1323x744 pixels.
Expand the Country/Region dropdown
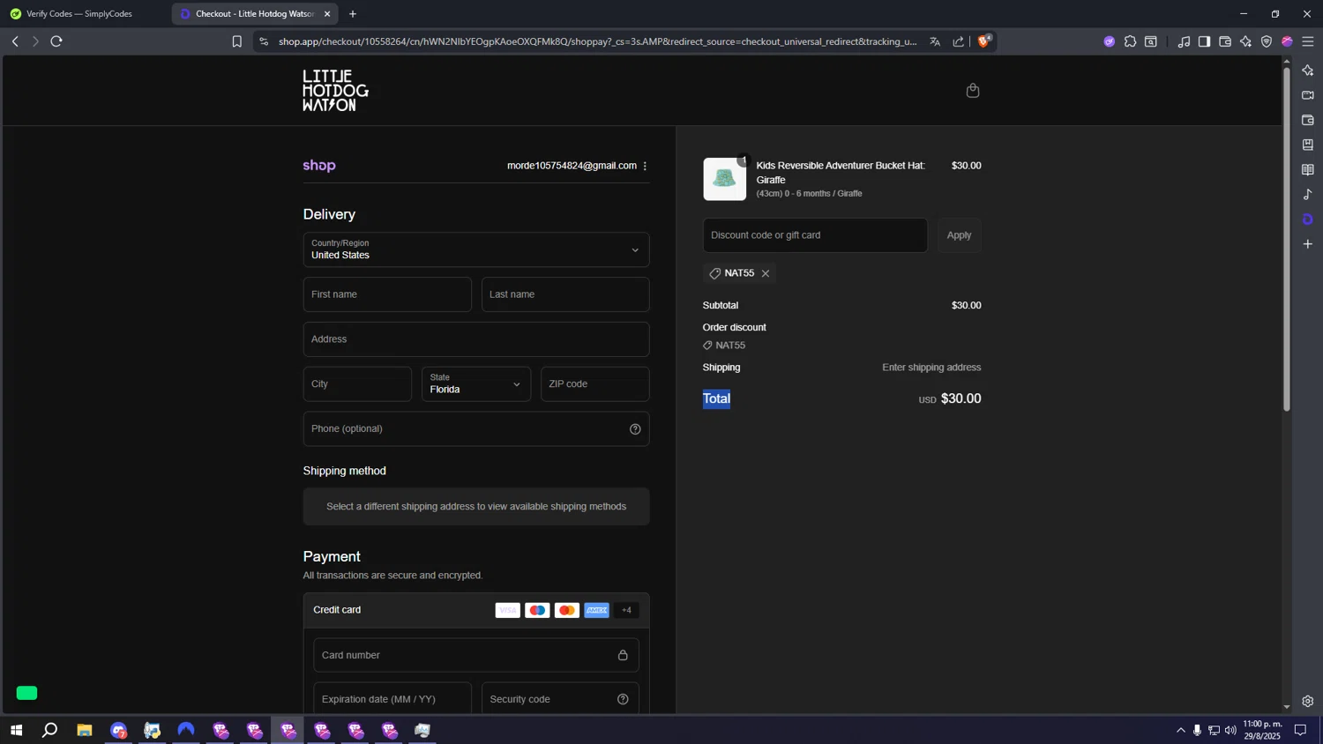(476, 249)
